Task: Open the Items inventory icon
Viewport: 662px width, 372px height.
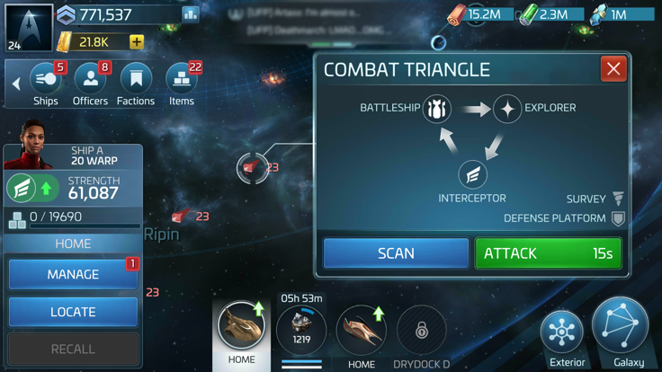Action: click(182, 79)
